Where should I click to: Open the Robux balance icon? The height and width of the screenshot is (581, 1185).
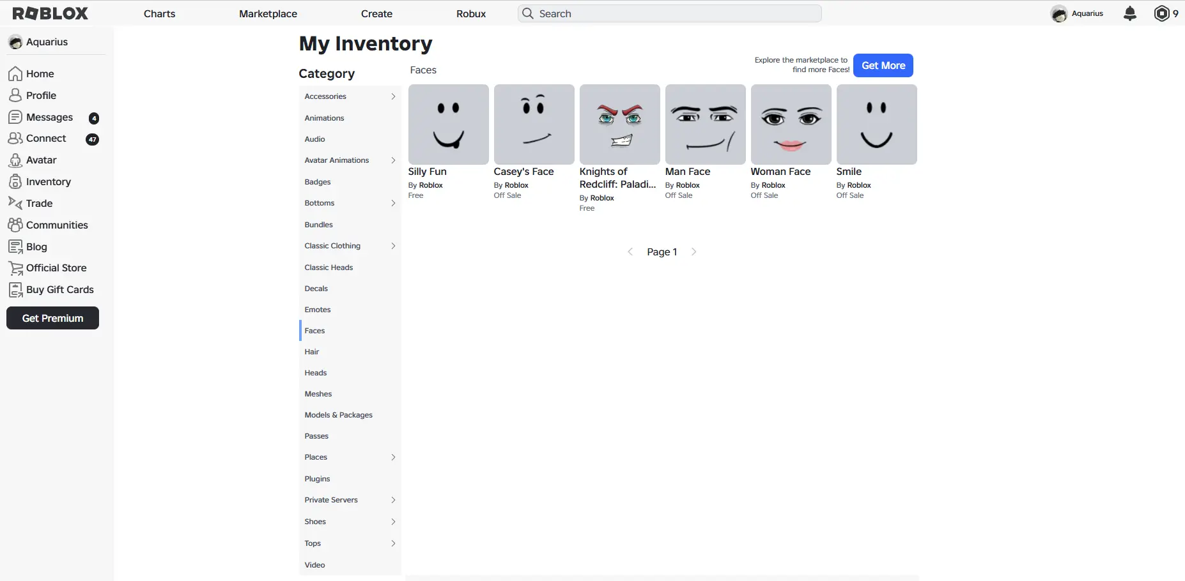click(1161, 13)
